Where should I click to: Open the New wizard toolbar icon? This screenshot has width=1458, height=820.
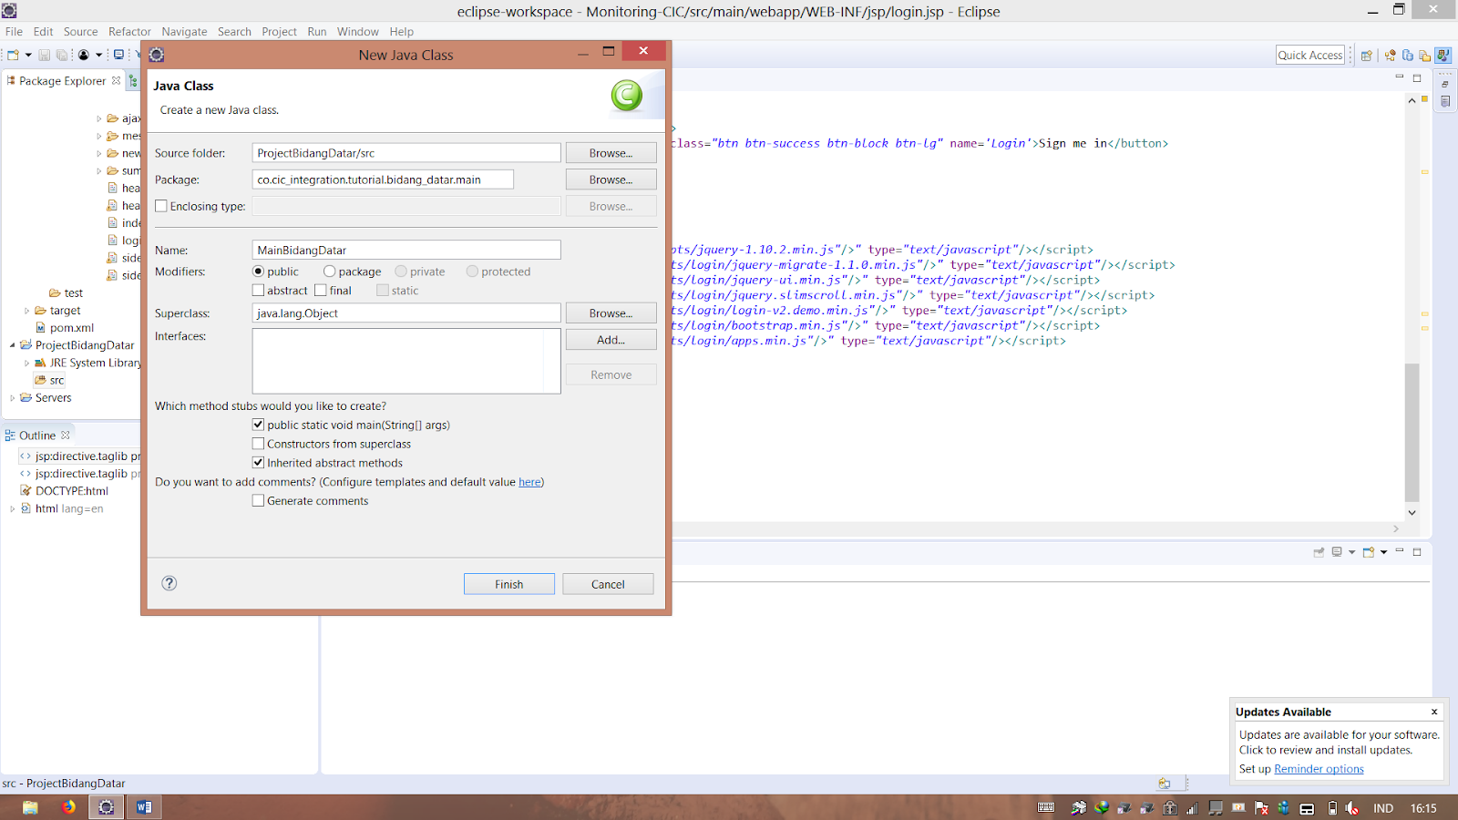(13, 55)
